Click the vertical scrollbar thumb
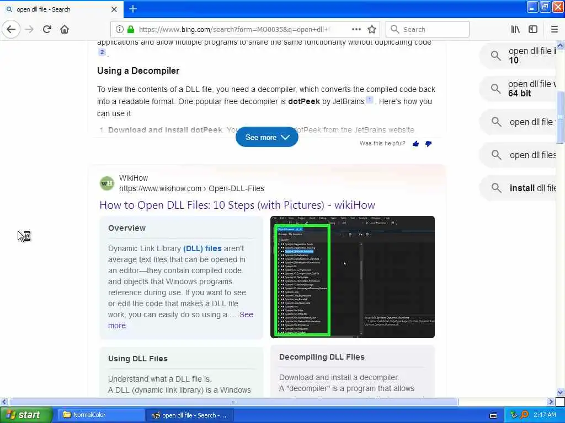565x423 pixels. 560,118
